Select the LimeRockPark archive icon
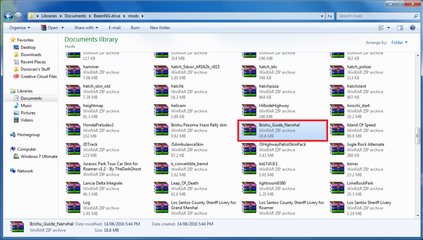This screenshot has width=423, height=240. [337, 188]
